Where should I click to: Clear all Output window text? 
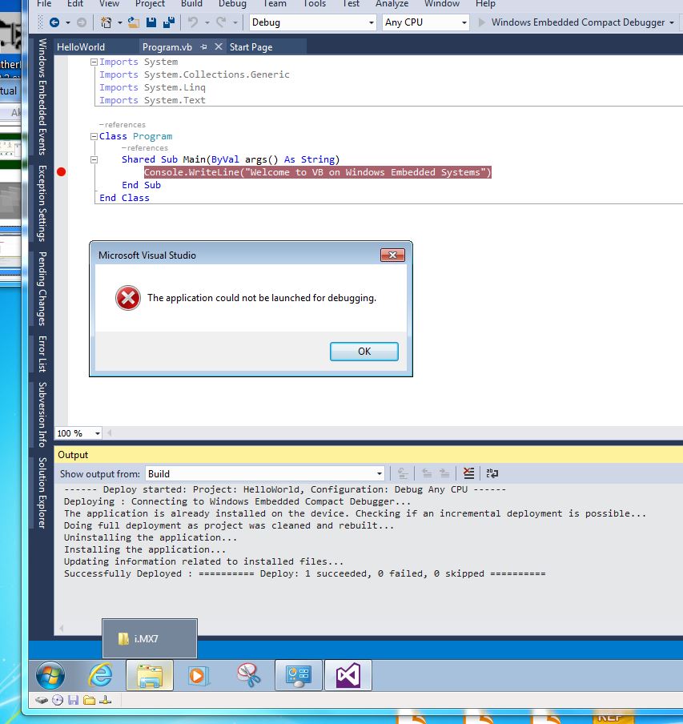[x=468, y=473]
